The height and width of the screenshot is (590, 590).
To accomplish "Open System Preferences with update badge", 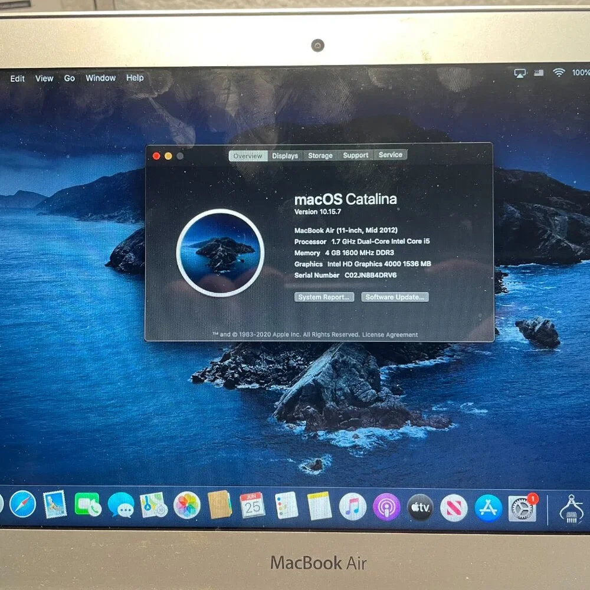I will coord(523,509).
